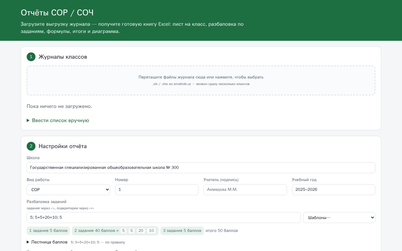Focus the 'Разбаловка заданий' breakdown input
Image resolution: width=402 pixels, height=251 pixels.
pos(164,218)
